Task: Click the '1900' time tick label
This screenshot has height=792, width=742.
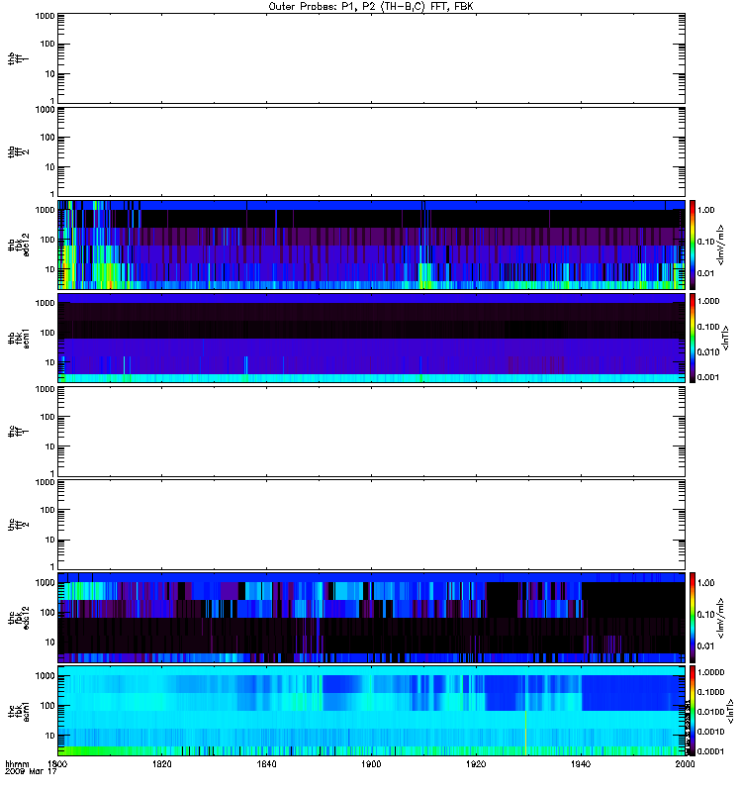Action: click(x=372, y=763)
